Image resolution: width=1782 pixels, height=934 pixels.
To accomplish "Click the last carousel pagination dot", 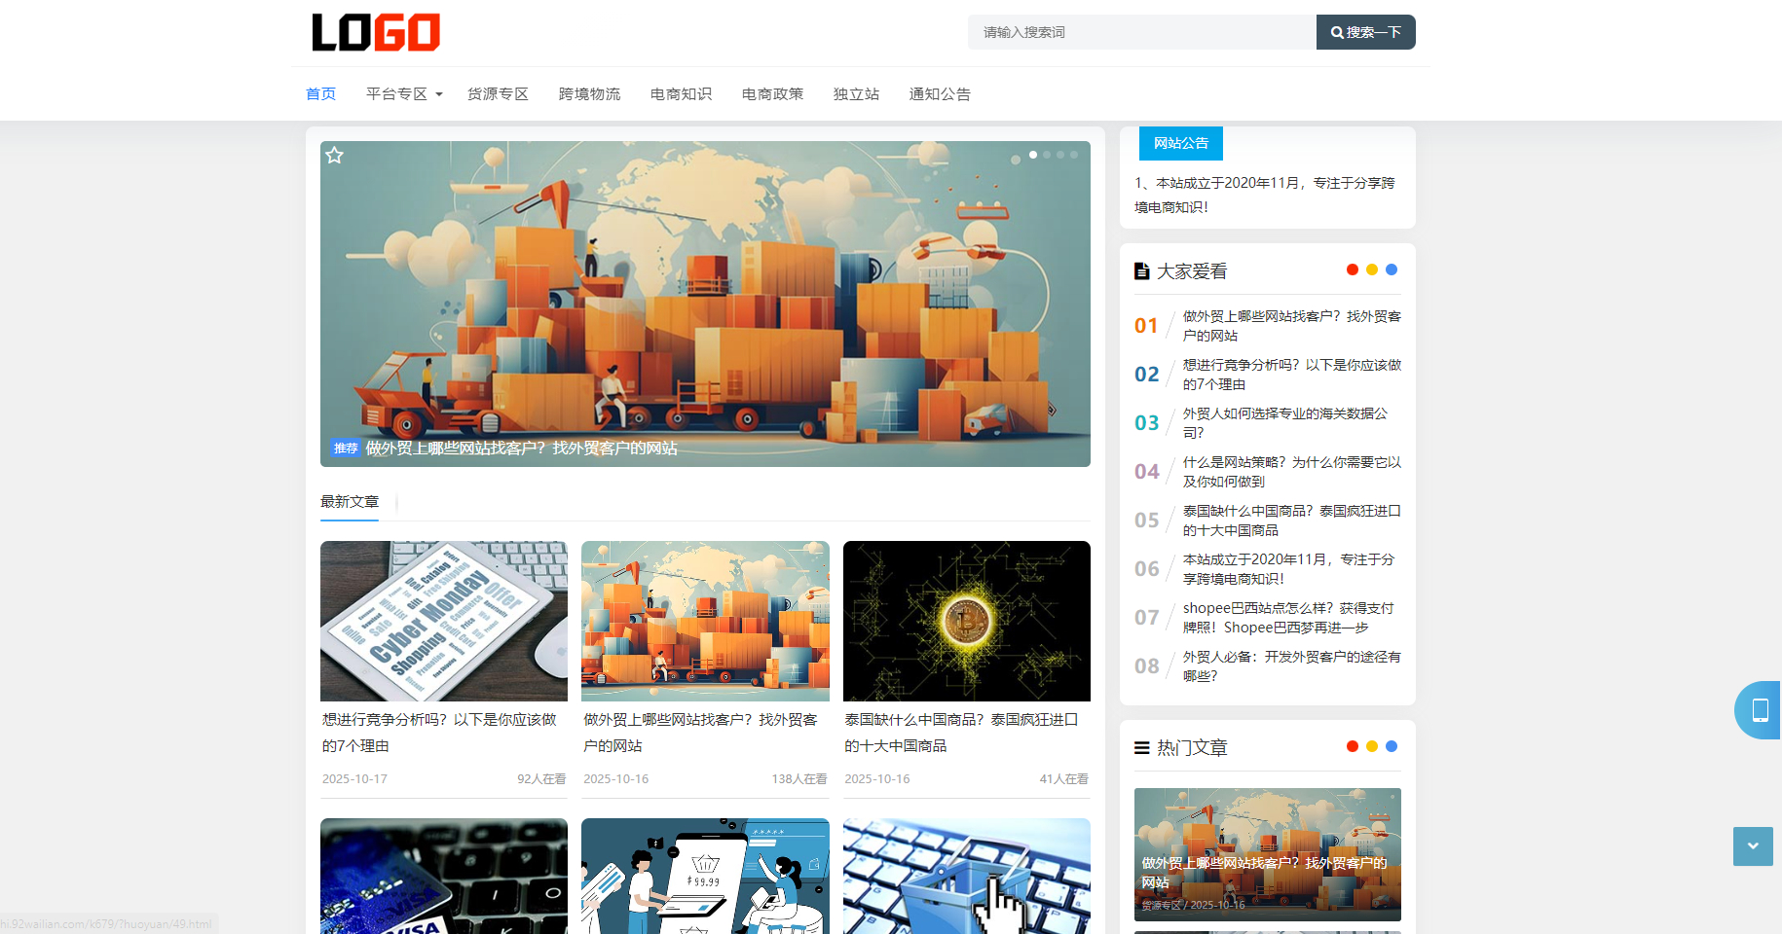I will pos(1074,154).
